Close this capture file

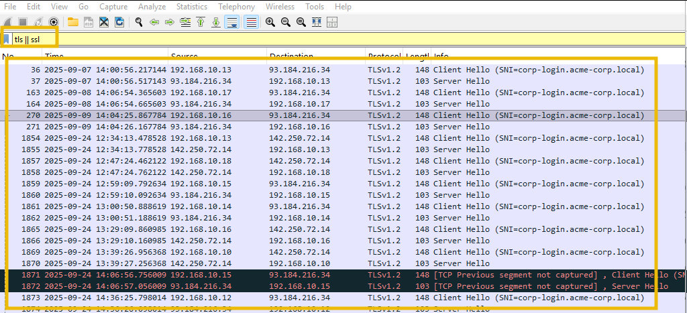(104, 22)
